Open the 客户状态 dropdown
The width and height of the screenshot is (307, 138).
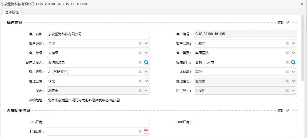293,43
